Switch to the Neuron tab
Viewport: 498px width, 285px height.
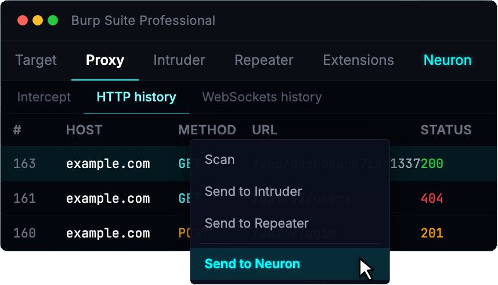(x=448, y=60)
